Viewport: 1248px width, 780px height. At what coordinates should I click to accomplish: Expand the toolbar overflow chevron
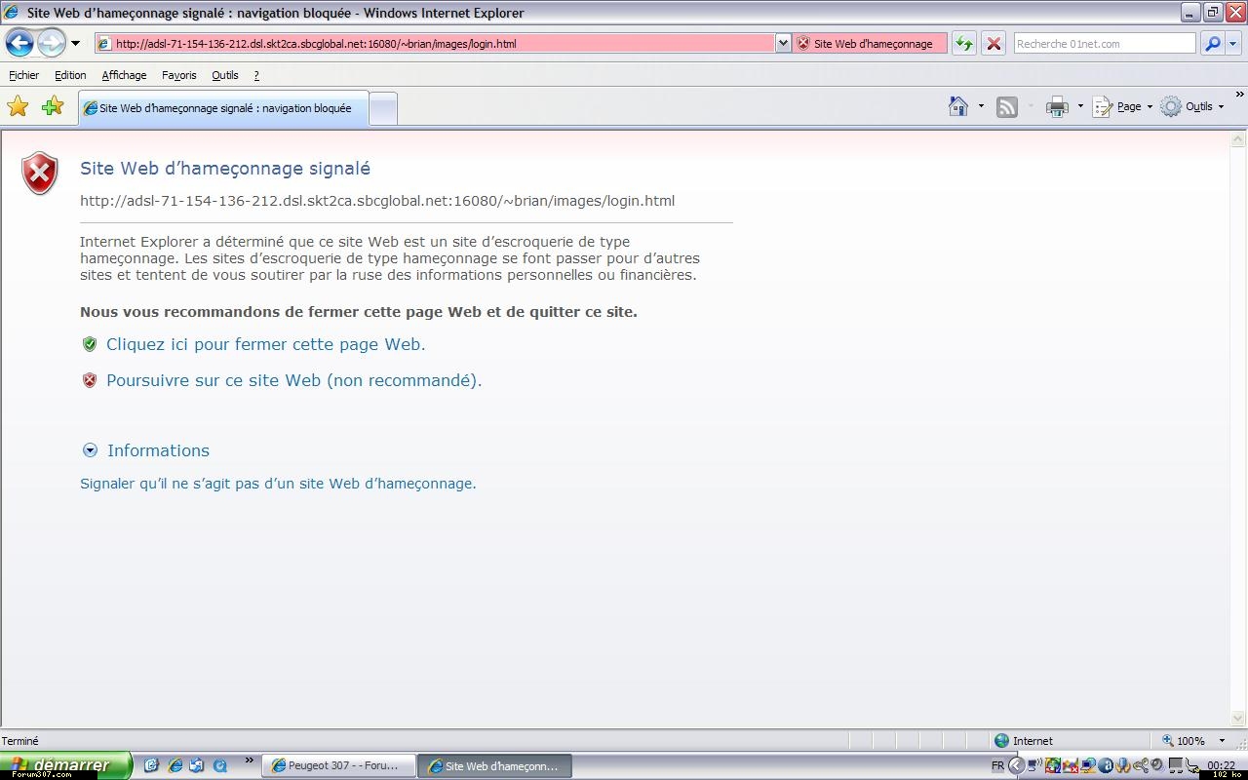pos(1240,95)
